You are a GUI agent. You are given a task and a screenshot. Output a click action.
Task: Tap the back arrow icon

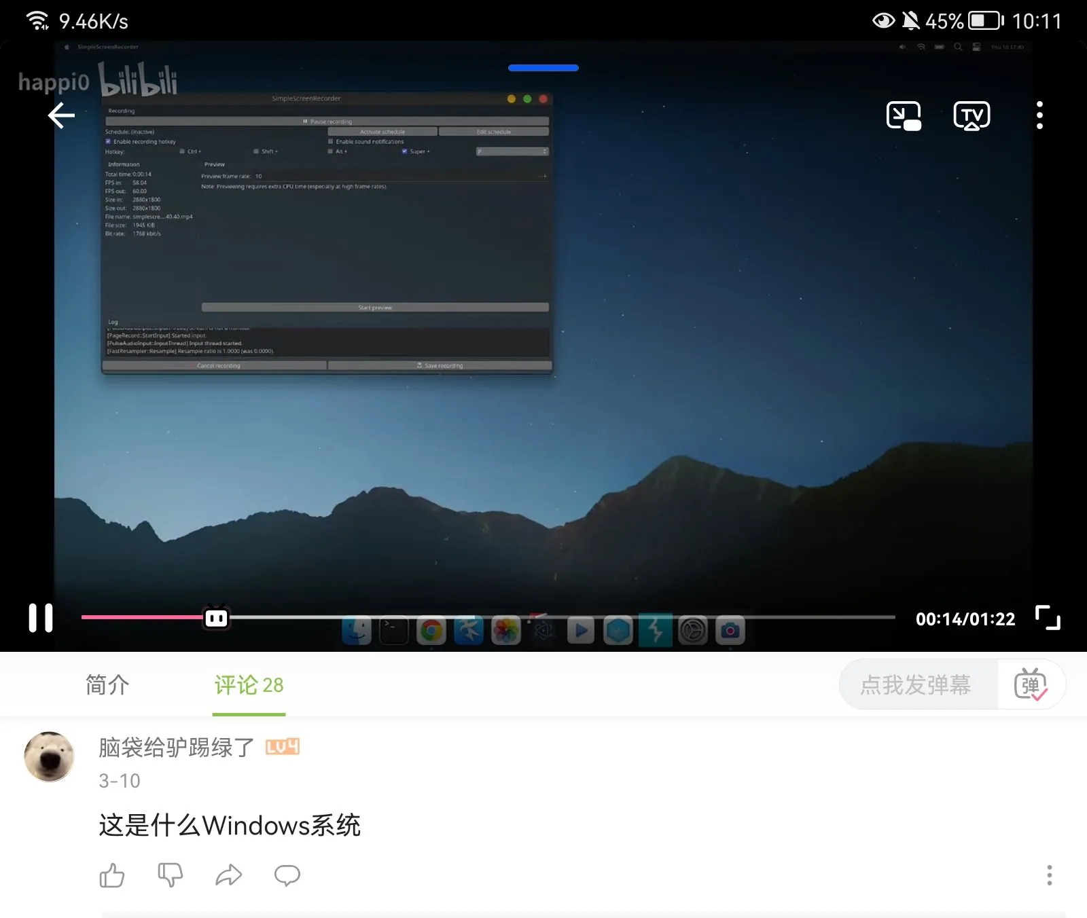(x=61, y=115)
